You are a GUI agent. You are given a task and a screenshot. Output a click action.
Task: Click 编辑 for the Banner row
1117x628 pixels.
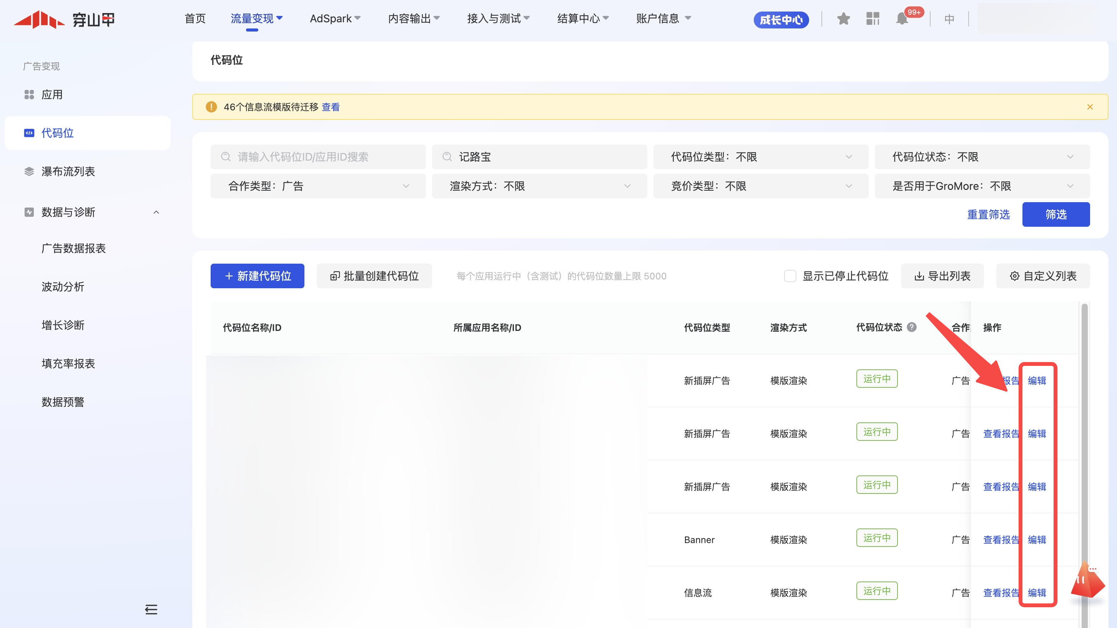[1036, 540]
